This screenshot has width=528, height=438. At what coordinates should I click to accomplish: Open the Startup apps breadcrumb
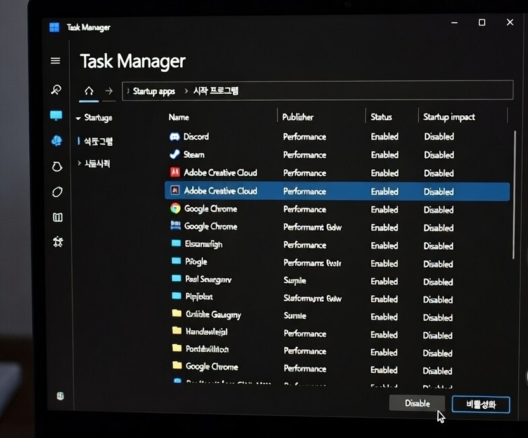pos(154,91)
